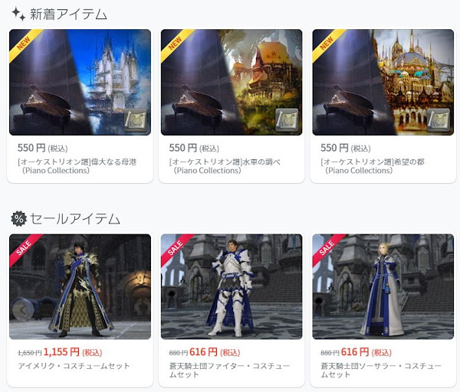Viewport: 460px width, 392px height.
Task: Click the NEW ribbon on 偉大なる母港 card
Action: pyautogui.click(x=25, y=44)
